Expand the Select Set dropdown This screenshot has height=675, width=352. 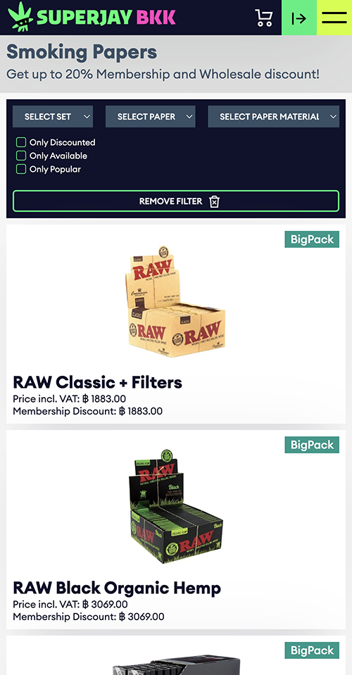[53, 117]
